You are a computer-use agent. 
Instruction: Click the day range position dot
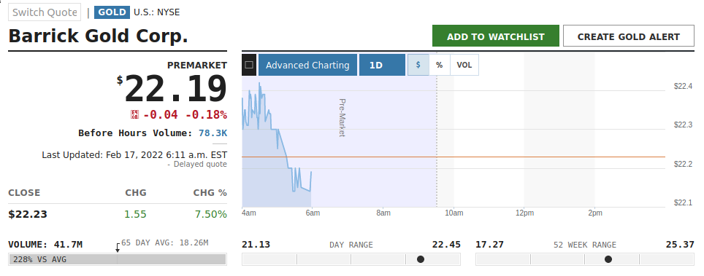coord(420,259)
